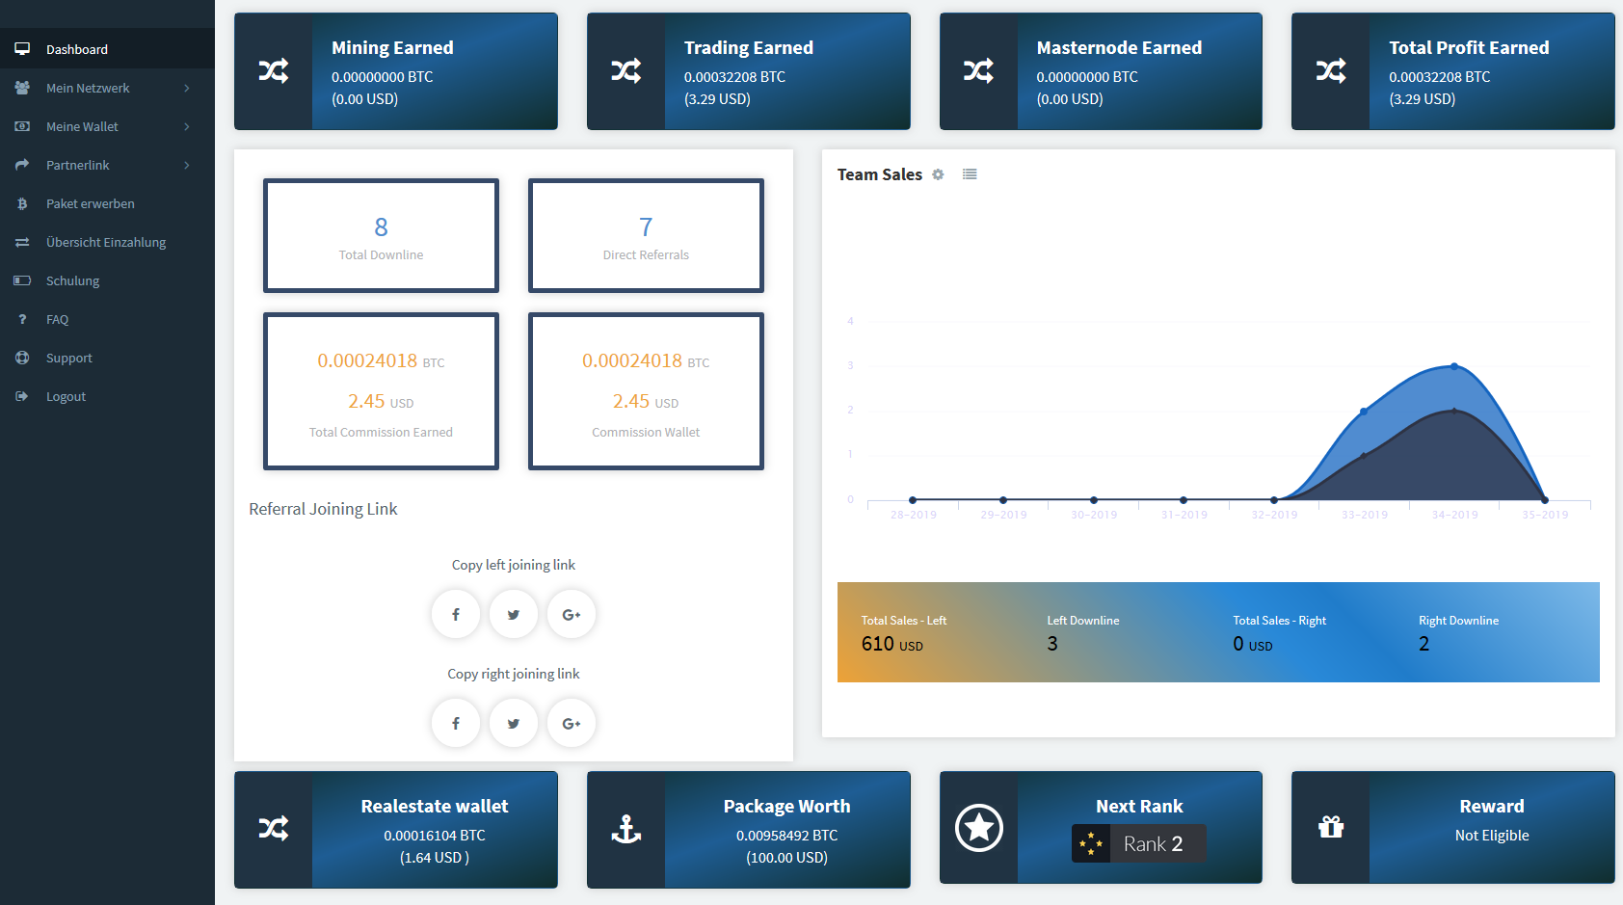Click the Bitcoin icon beside Paket erwerben
This screenshot has width=1623, height=905.
point(22,203)
